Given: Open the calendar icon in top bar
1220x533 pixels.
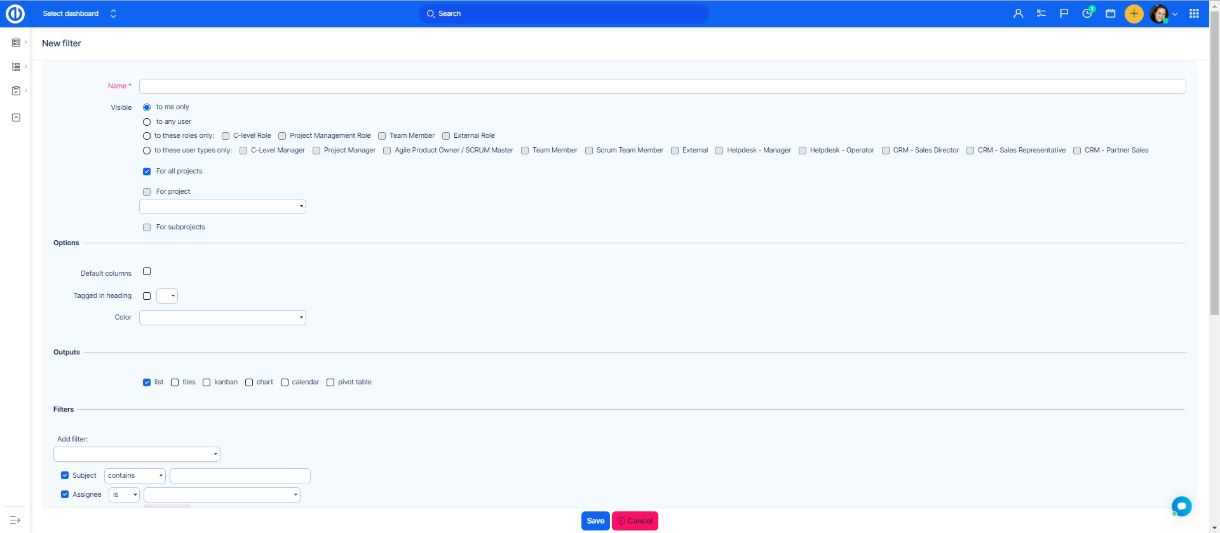Looking at the screenshot, I should (1111, 13).
